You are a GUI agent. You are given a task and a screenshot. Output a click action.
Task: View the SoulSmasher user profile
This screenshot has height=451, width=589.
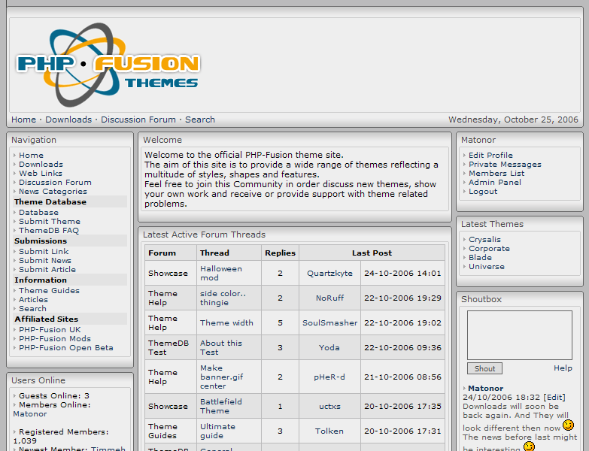[329, 322]
